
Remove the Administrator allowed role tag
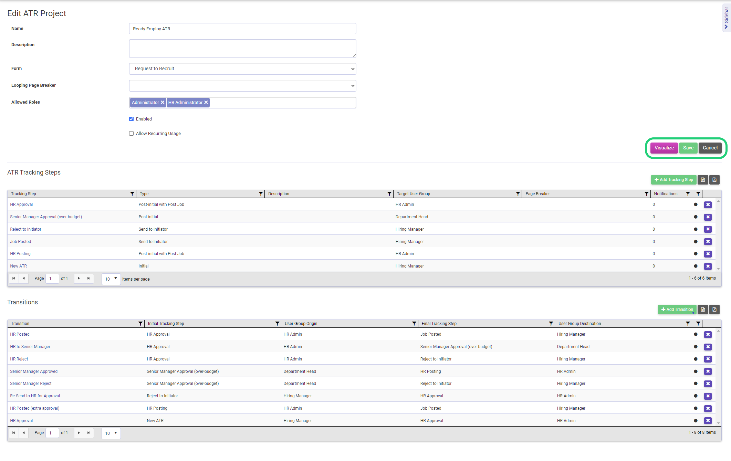163,102
